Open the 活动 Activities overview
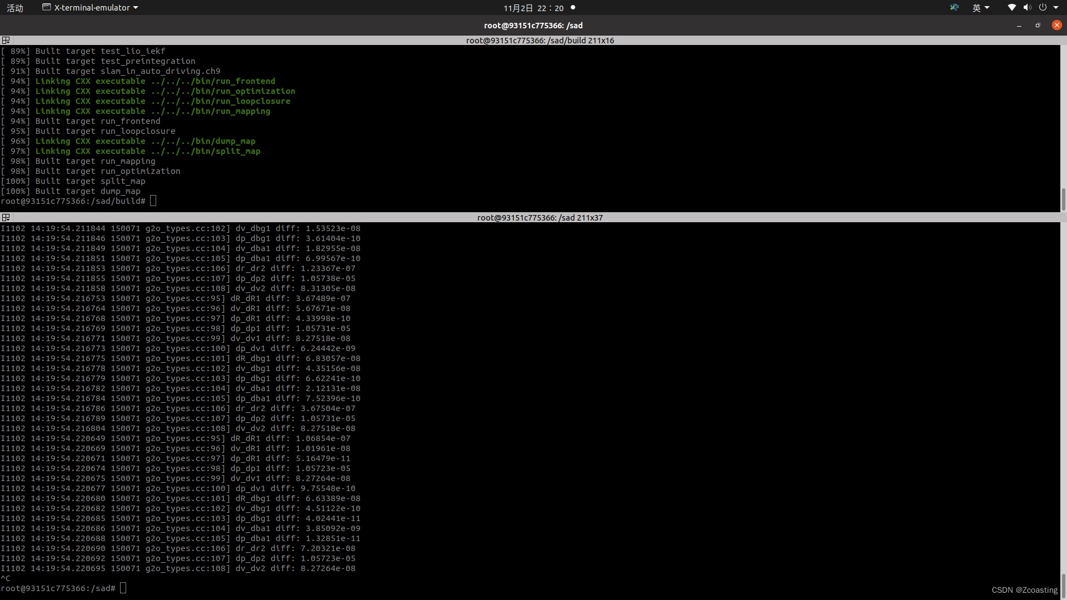The height and width of the screenshot is (600, 1067). pyautogui.click(x=15, y=8)
